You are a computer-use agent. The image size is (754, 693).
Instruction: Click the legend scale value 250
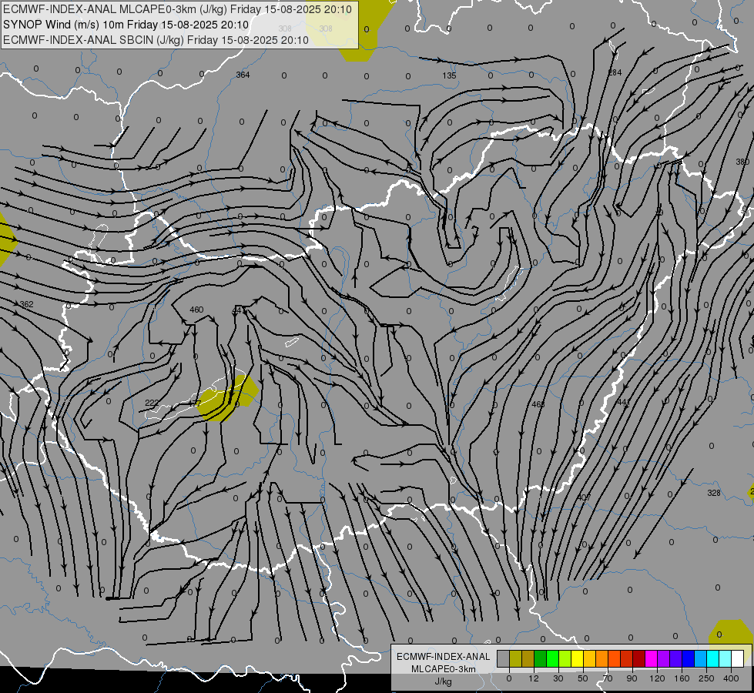[x=706, y=678]
